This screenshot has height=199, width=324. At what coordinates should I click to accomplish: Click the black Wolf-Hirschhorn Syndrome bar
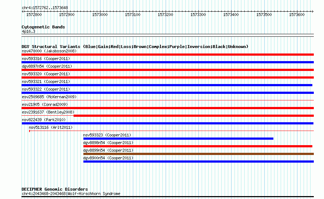(167, 197)
